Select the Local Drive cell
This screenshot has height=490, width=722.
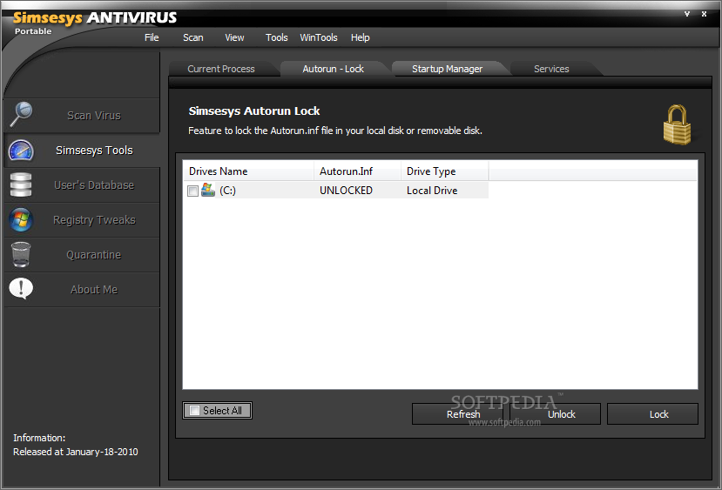(x=432, y=190)
